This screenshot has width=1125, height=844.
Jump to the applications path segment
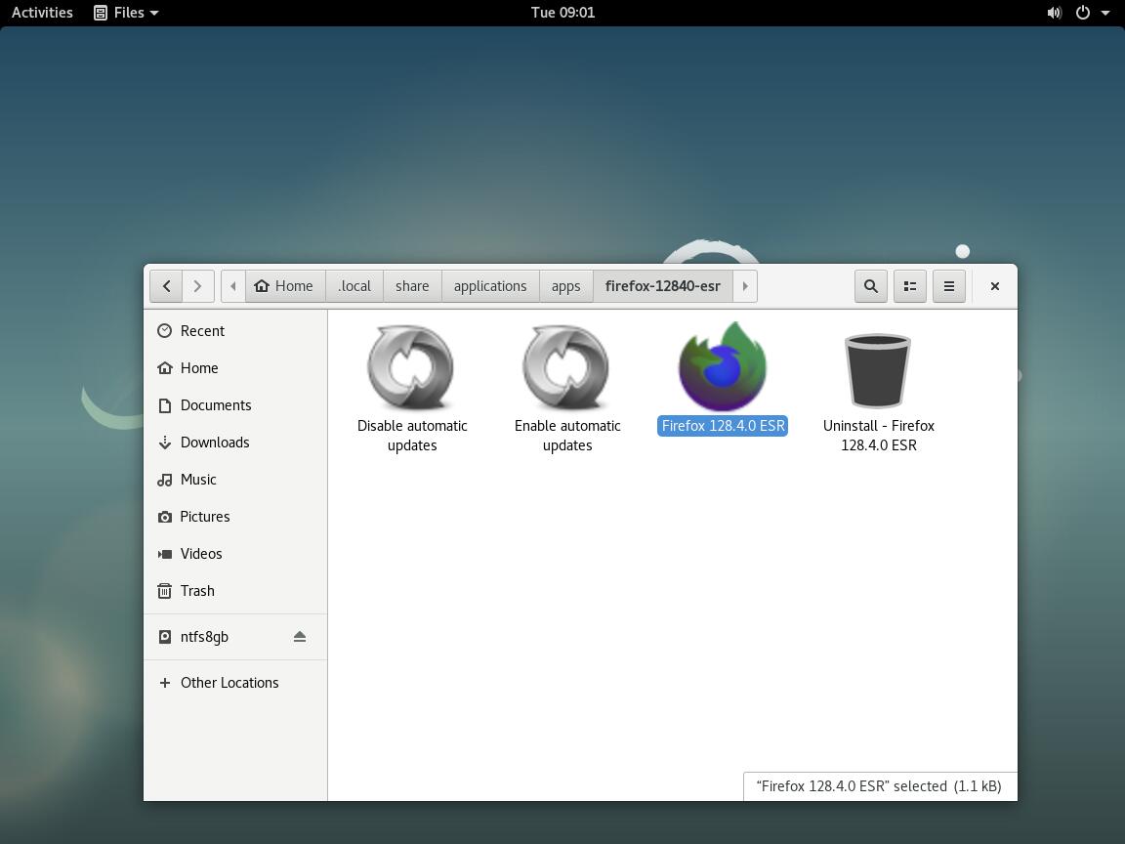[491, 286]
